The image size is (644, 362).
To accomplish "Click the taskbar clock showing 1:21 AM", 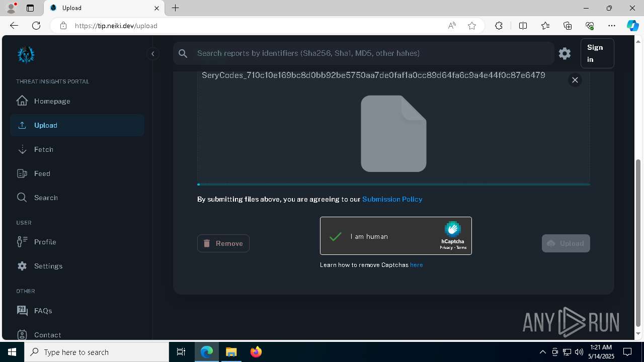I will click(x=601, y=352).
